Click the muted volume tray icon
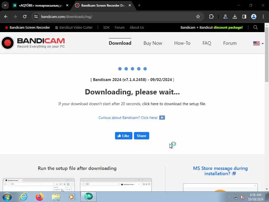Viewport: 269px width, 202px height. [242, 197]
